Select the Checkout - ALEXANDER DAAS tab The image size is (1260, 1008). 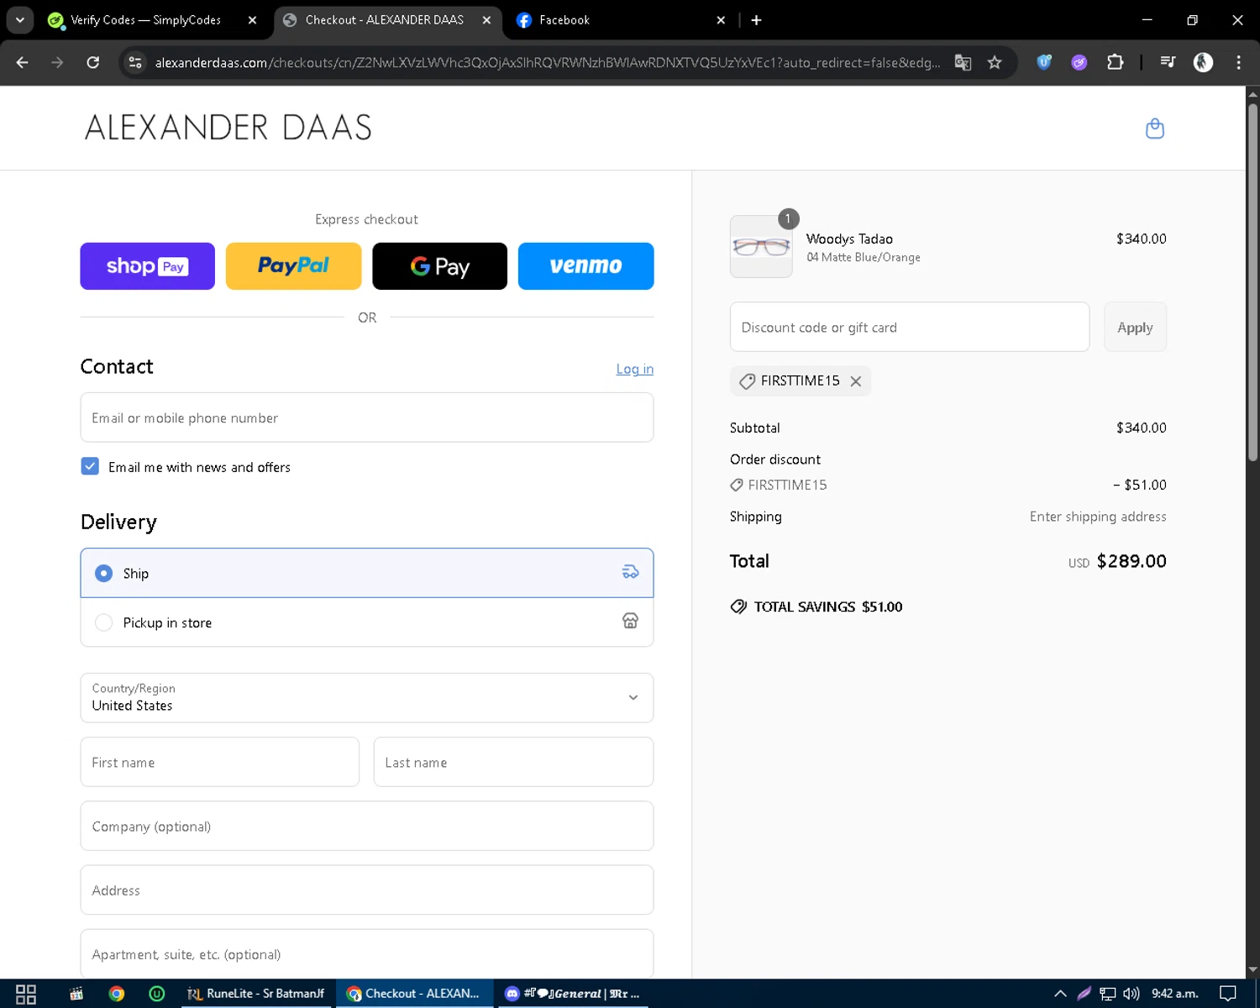(385, 20)
